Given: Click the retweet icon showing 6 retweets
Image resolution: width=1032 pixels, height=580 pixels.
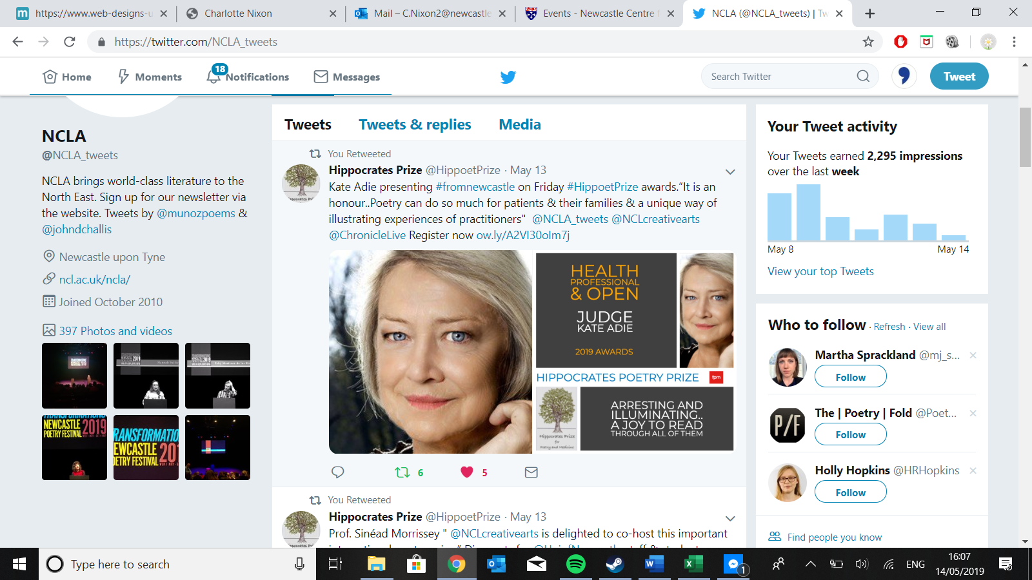Looking at the screenshot, I should pyautogui.click(x=402, y=472).
